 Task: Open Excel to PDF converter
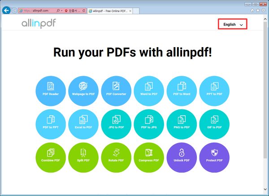[x=83, y=124]
